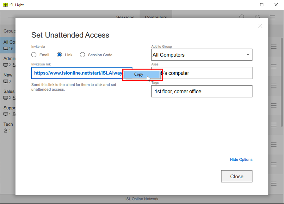Image resolution: width=284 pixels, height=204 pixels.
Task: Click the ISL Light logo in the title bar
Action: click(6, 5)
